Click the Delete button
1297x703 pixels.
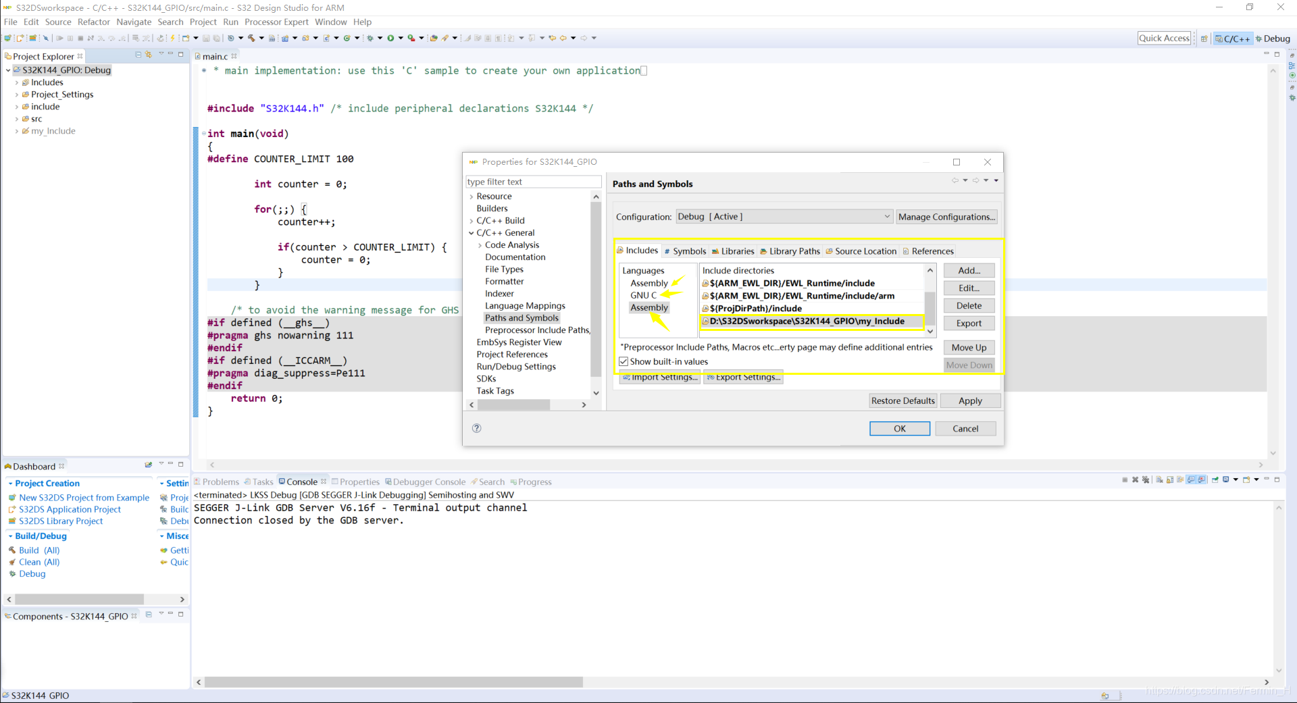[969, 305]
